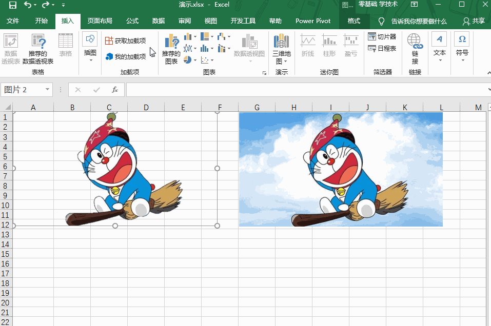
Task: Switch to the 公式 tab
Action: [132, 21]
